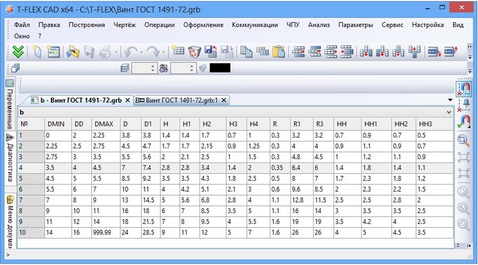
Task: Click the delete column icon with blue arrows
Action: [x=414, y=52]
